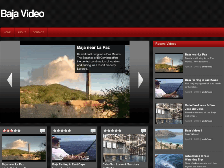Click 'Fish for jumping sailfish and marlin' excerpt

tap(203, 85)
